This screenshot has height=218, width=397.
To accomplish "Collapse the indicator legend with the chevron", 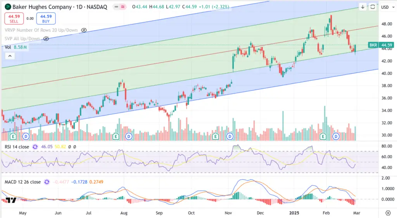I will [10, 56].
